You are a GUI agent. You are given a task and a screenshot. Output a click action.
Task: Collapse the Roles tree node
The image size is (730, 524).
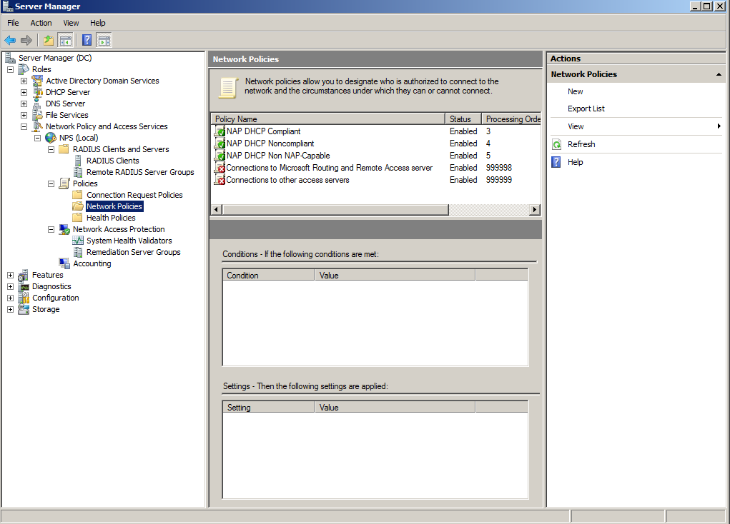(10, 69)
